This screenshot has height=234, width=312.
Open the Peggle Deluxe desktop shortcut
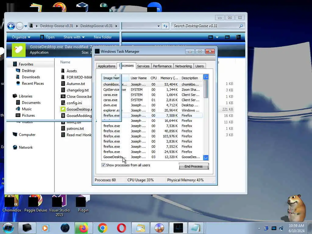[x=36, y=203]
